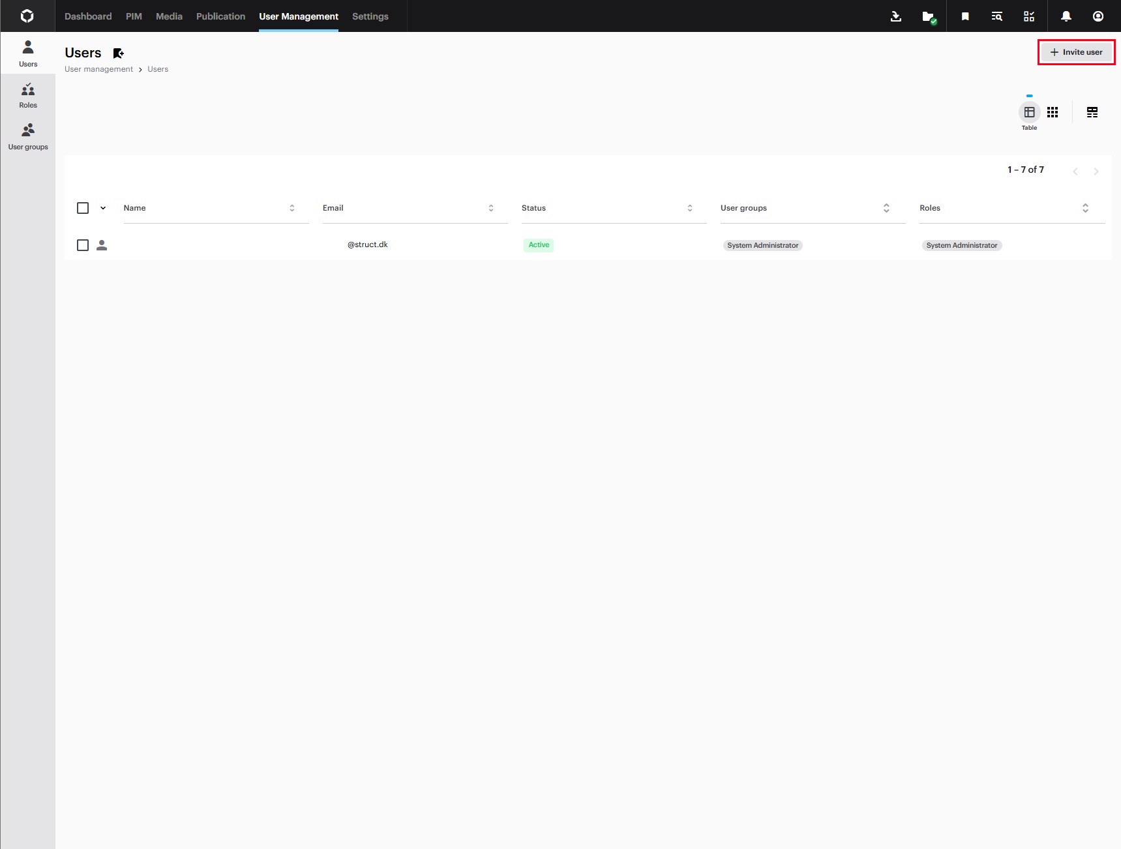The height and width of the screenshot is (849, 1121).
Task: Open the downloads tray icon
Action: click(x=896, y=16)
